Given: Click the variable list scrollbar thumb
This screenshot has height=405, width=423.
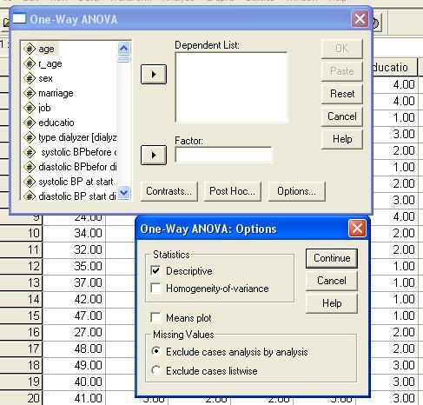Looking at the screenshot, I should (x=124, y=59).
